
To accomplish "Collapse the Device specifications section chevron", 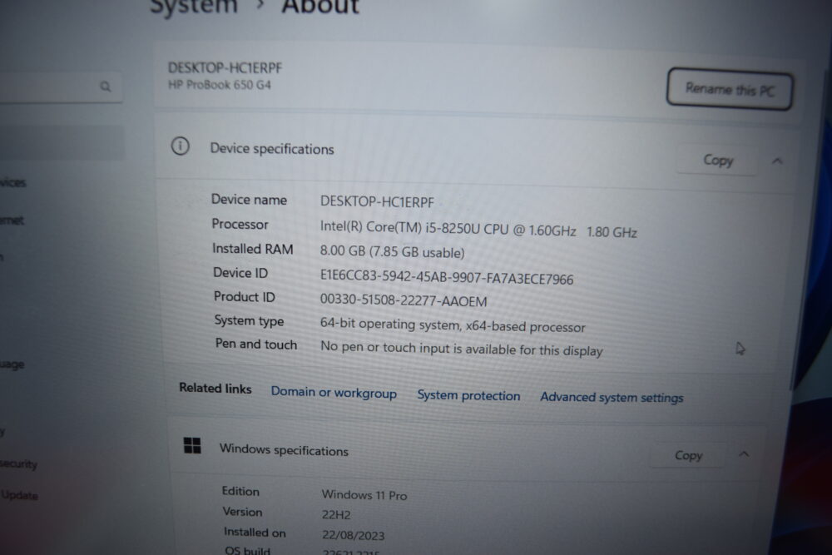I will pos(777,161).
